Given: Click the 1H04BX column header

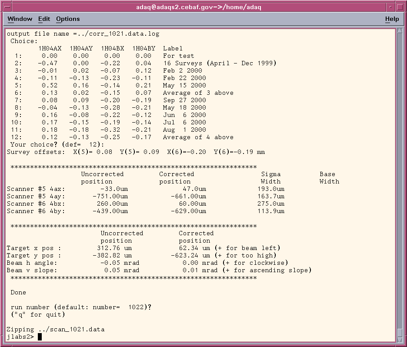Looking at the screenshot, I should pos(112,49).
